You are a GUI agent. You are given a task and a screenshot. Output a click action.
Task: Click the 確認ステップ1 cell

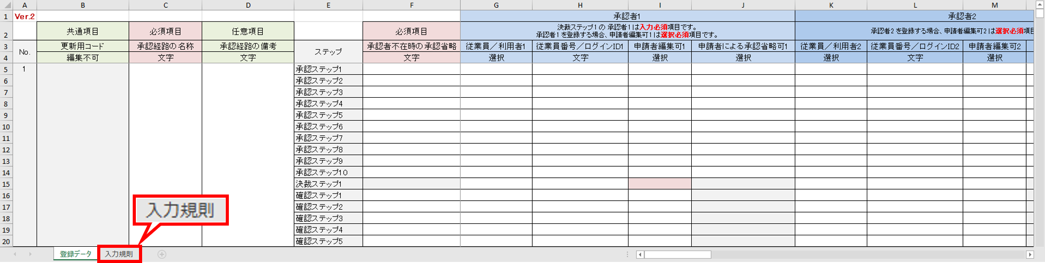tap(328, 195)
